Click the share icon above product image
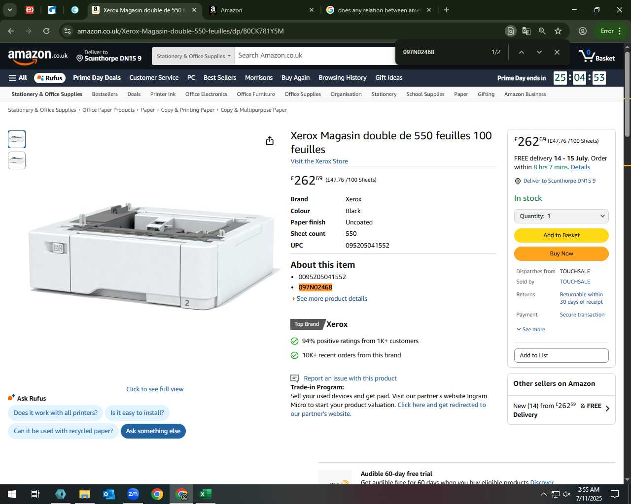The image size is (631, 504). point(270,141)
